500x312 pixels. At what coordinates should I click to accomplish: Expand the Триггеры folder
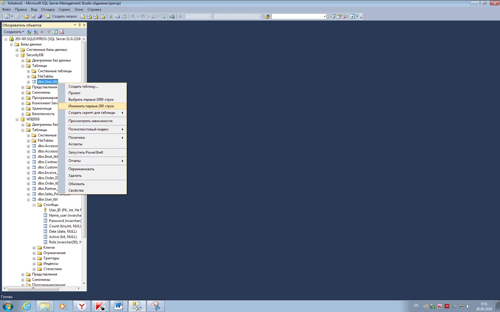click(x=34, y=259)
